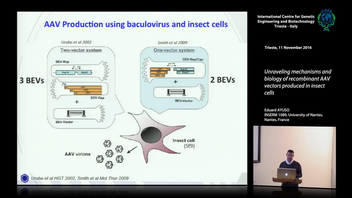The height and width of the screenshot is (198, 352).
Task: Select the plus sign in the one-vector box
Action: click(175, 81)
